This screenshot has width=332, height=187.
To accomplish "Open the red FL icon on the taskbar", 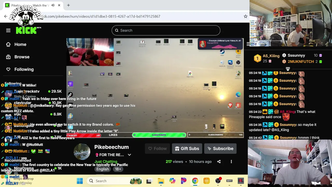I will 241,181.
